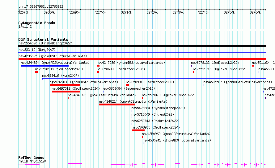Click the 17q11.2 cytogenetic band label
This screenshot has width=275, height=168.
click(x=25, y=27)
